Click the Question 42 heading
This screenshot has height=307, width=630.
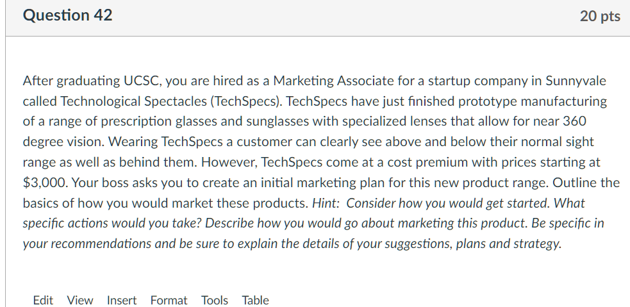click(67, 15)
